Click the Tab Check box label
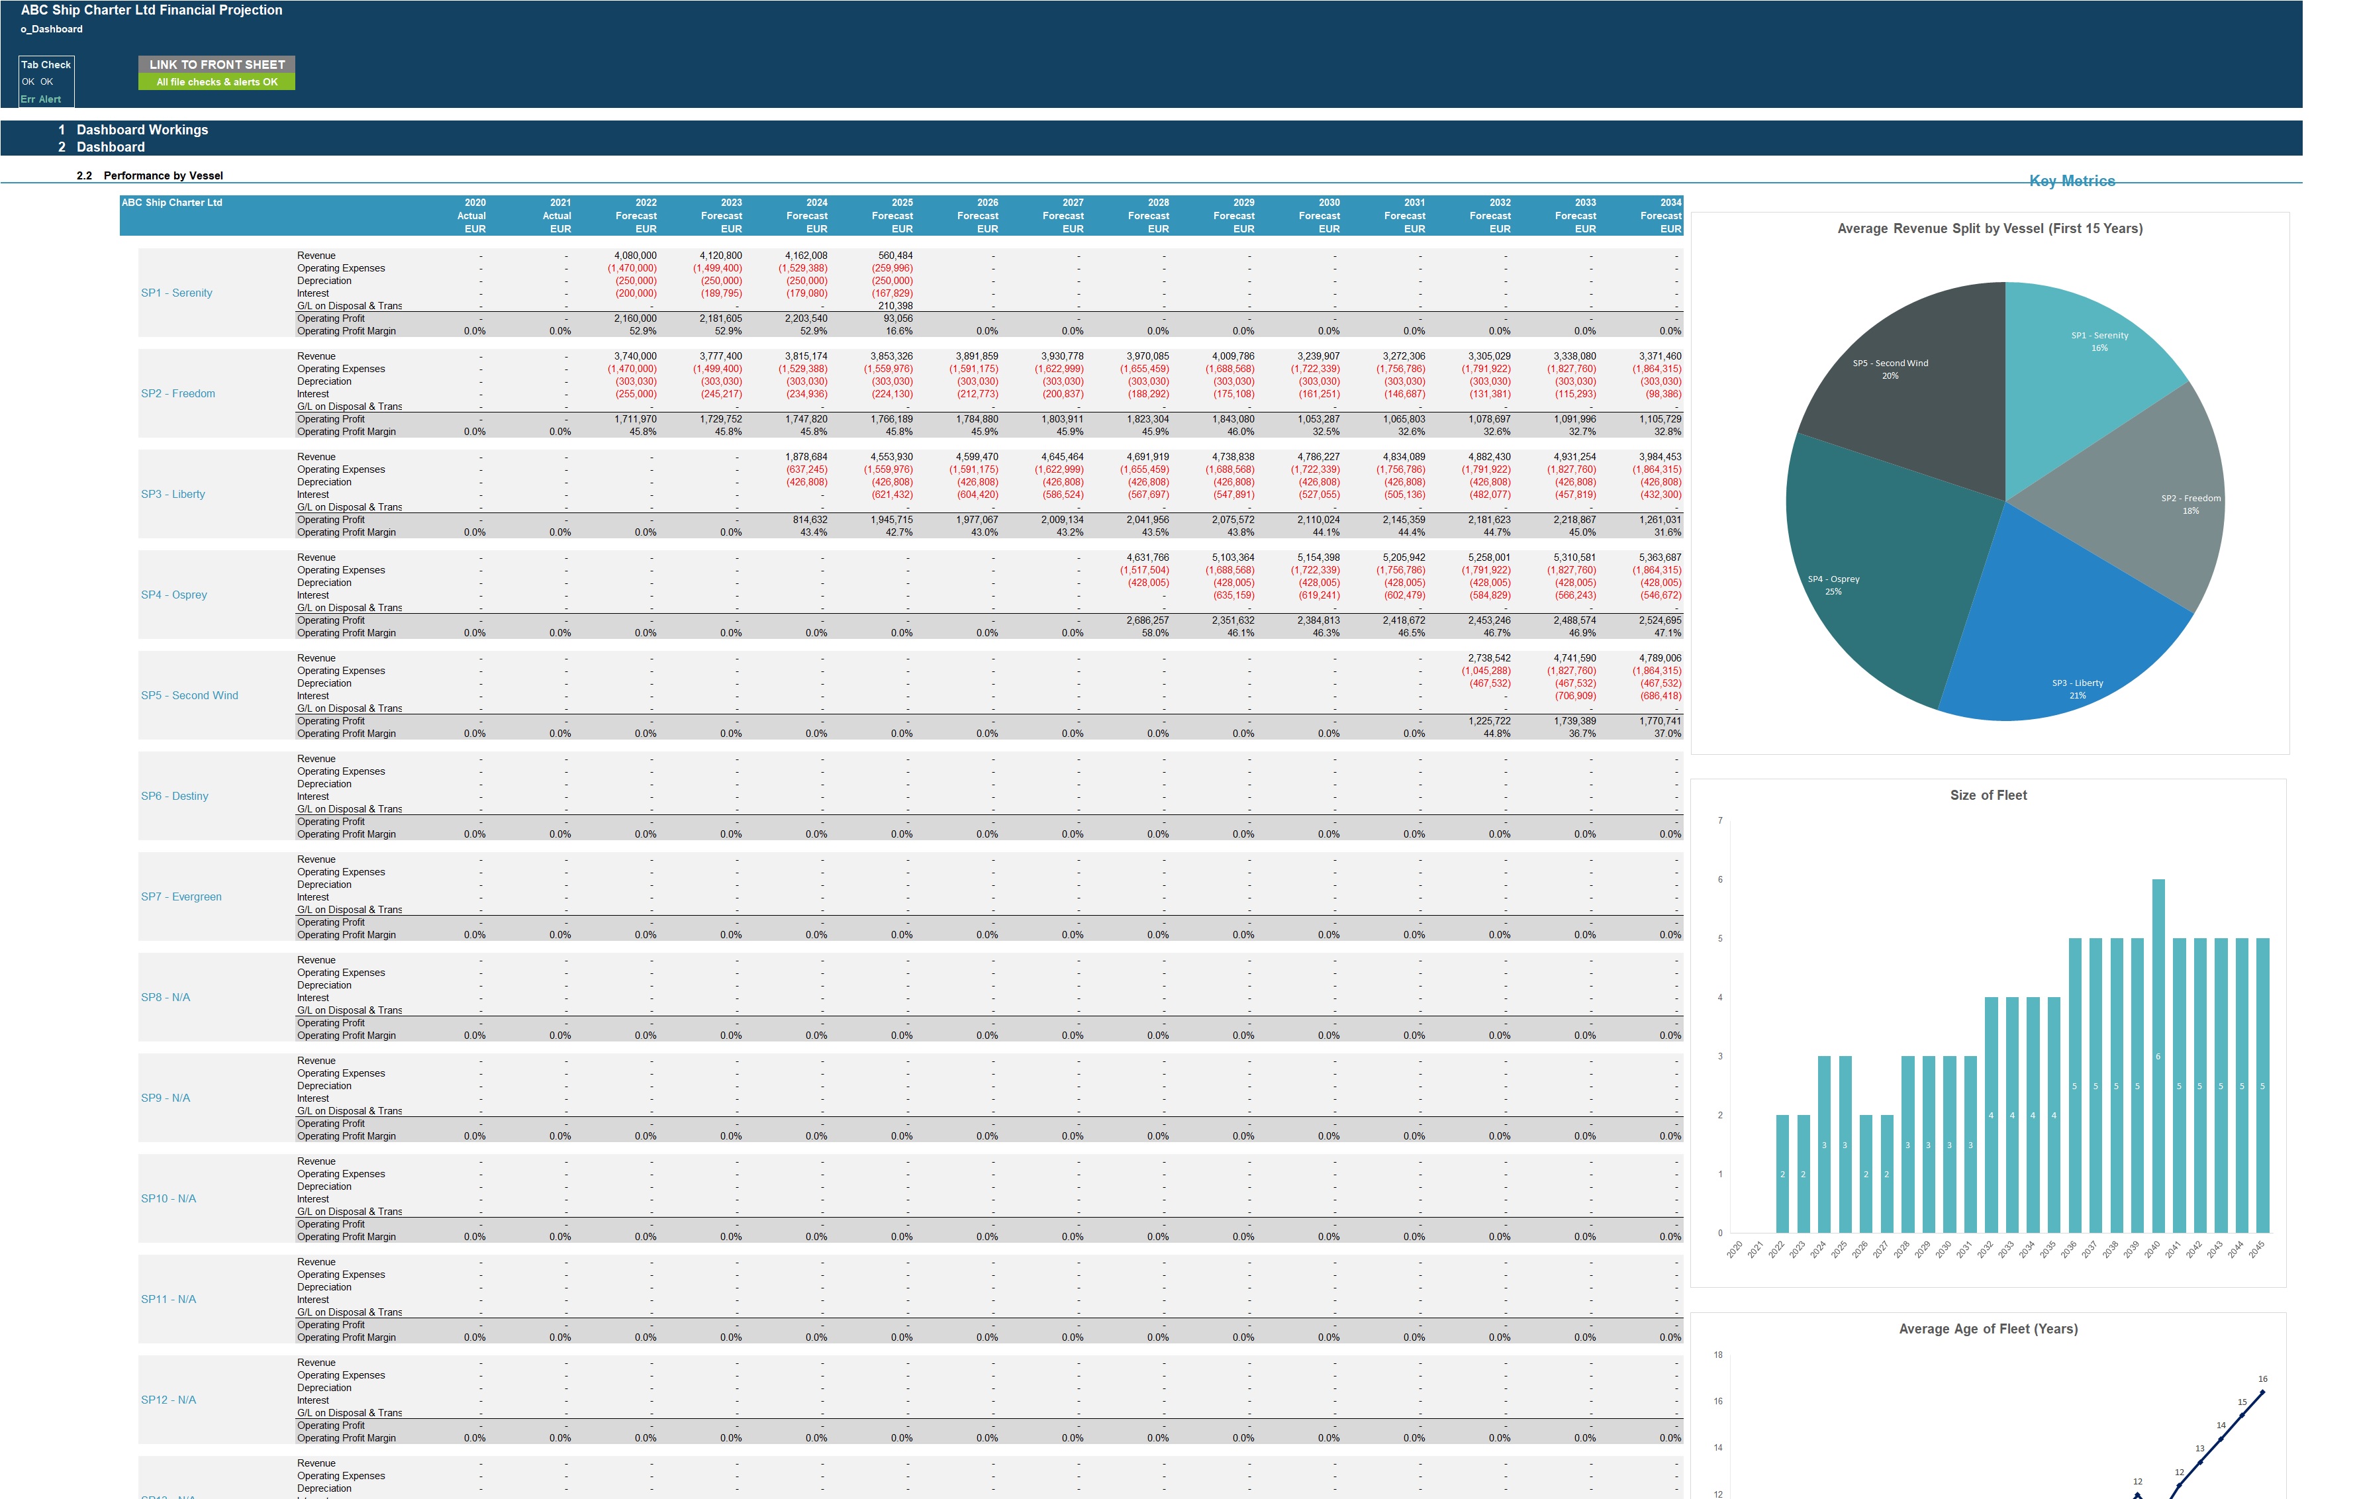 [x=46, y=65]
